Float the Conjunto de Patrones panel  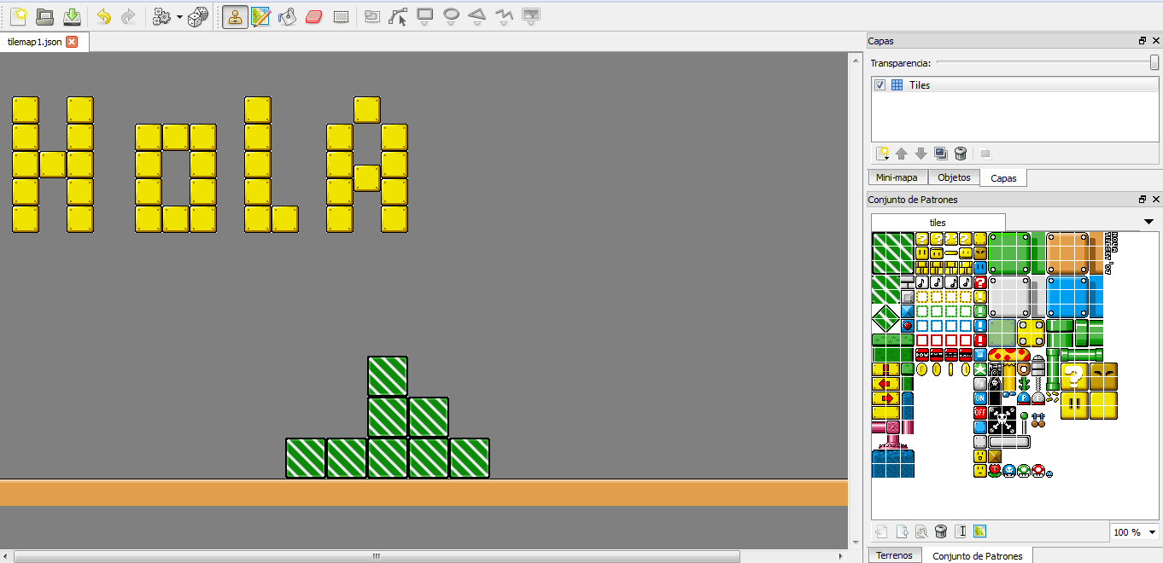[1142, 200]
